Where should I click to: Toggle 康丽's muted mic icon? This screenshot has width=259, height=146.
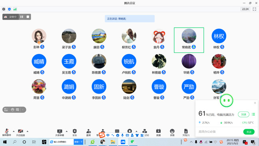point(102,47)
